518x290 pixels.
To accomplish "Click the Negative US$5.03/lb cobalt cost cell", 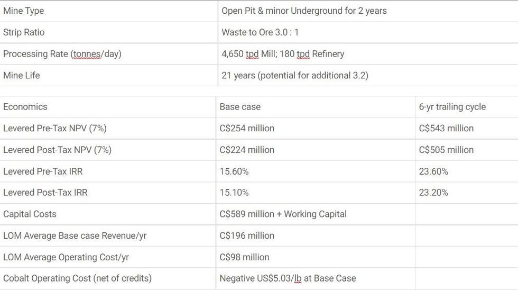I will [288, 278].
